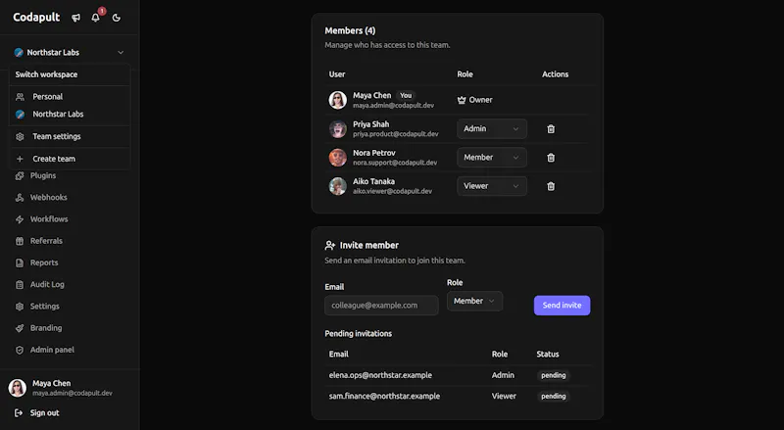Remove Aiko Tanaka with the trash icon

pos(551,186)
